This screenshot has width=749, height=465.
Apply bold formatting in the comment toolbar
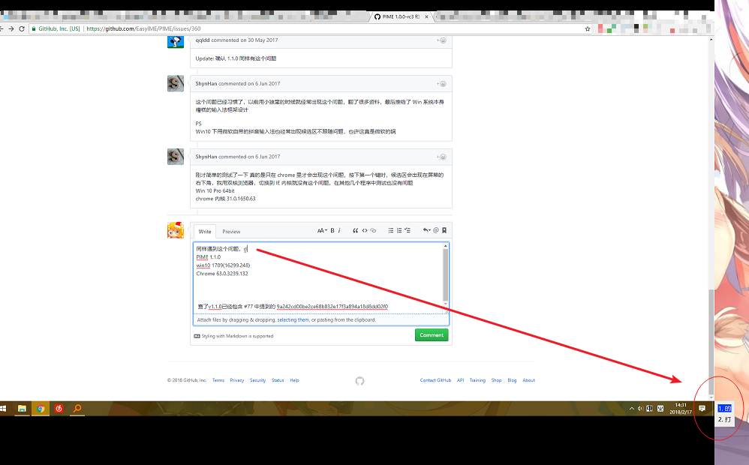pos(332,230)
